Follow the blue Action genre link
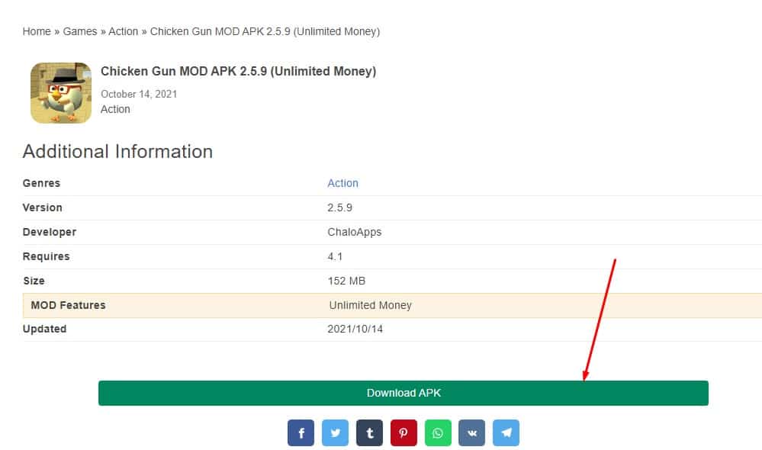 point(342,183)
